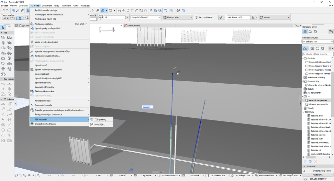Open Project Map icon in navigator

pos(305,49)
